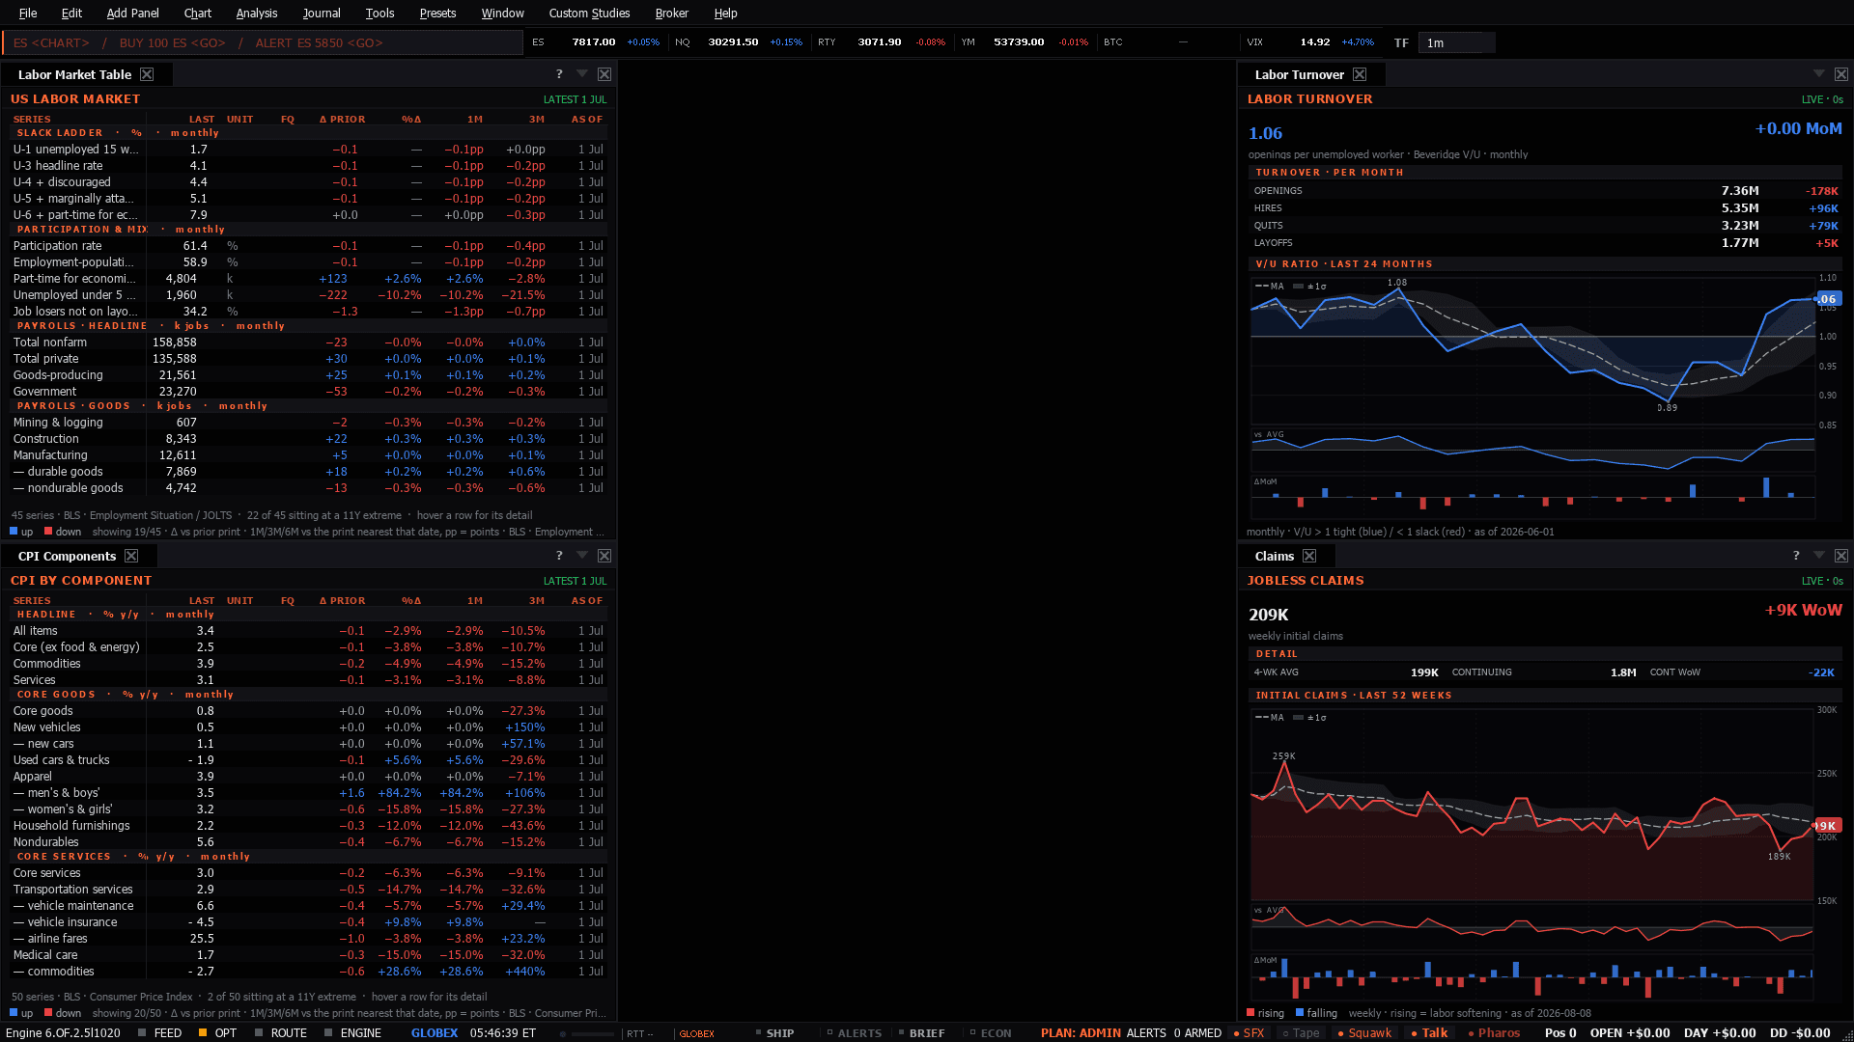Open the Journal menu
Viewport: 1854px width, 1042px height.
322,14
